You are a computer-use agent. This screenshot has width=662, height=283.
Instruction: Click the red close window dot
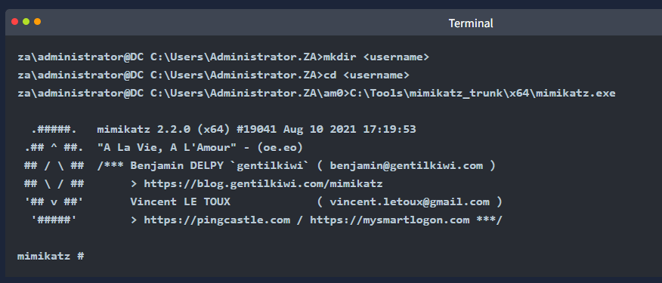click(x=15, y=22)
